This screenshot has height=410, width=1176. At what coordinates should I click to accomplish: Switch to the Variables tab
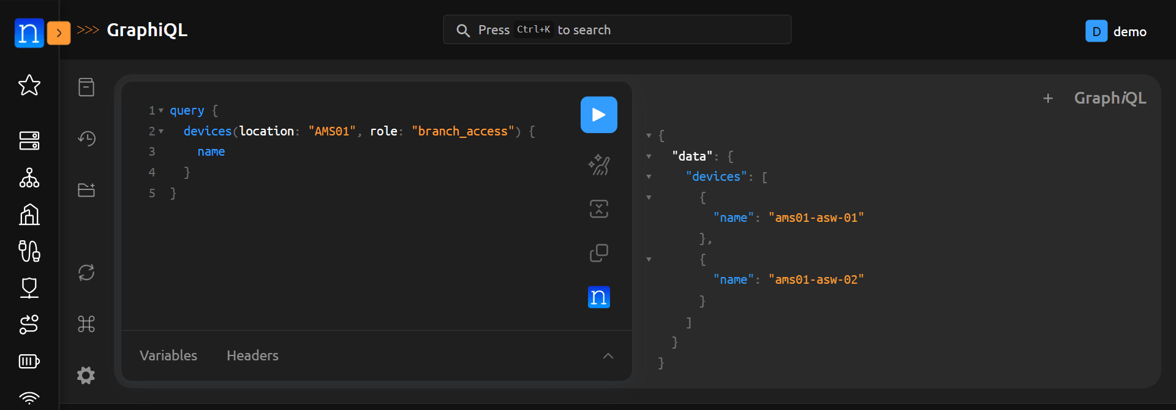168,355
